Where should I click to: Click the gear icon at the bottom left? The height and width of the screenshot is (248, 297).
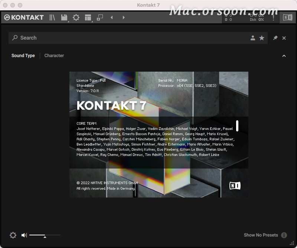[x=13, y=235]
